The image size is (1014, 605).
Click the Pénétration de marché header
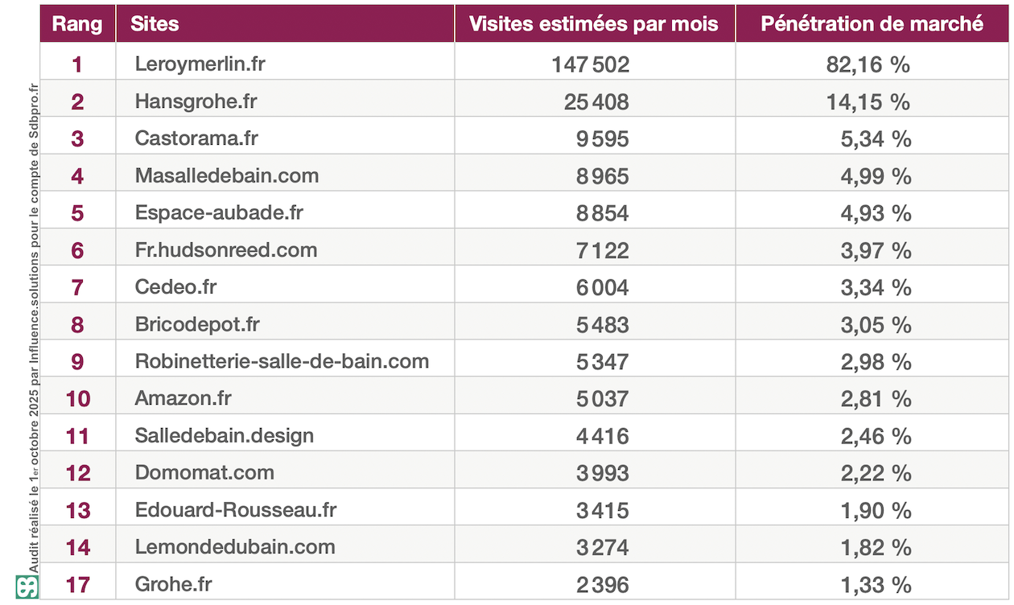(x=872, y=24)
